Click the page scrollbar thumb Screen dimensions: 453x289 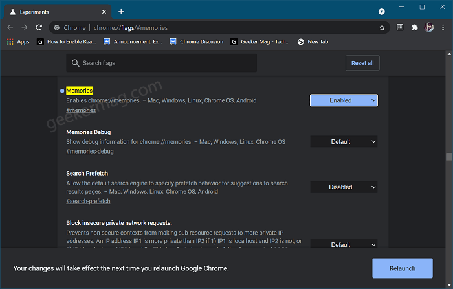pos(449,157)
